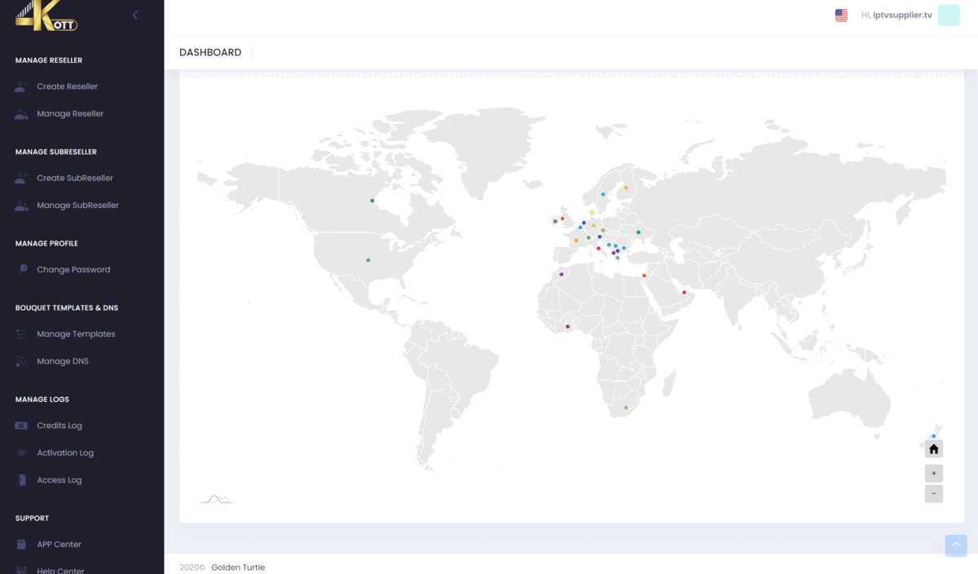Click the Credits Log icon
This screenshot has height=574, width=978.
[x=21, y=426]
